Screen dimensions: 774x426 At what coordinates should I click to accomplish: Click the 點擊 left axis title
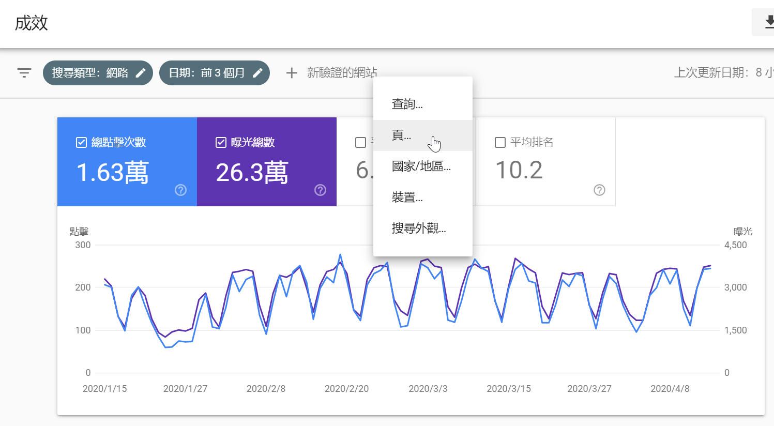pos(79,232)
